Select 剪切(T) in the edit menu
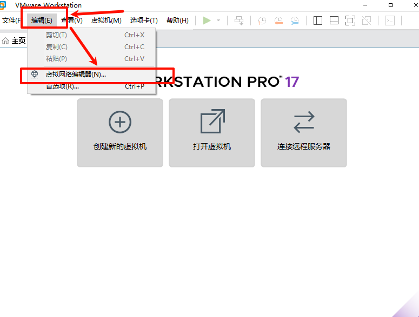Screen dimensions: 419x317 pyautogui.click(x=91, y=35)
